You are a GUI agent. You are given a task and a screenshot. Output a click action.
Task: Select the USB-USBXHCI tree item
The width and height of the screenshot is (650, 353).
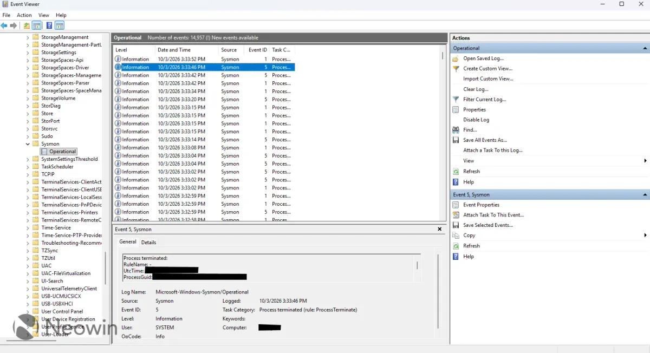(57, 304)
